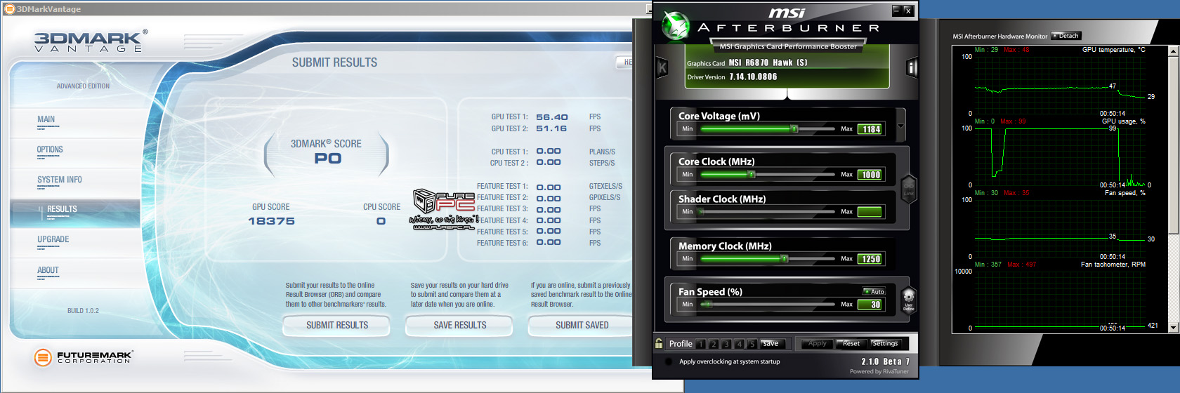This screenshot has width=1180, height=393.
Task: Click the SUBMIT RESULTS button
Action: 336,325
